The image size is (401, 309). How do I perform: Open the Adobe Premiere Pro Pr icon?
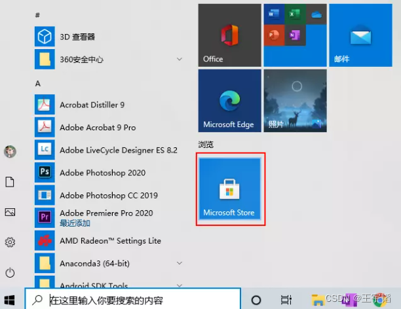45,217
